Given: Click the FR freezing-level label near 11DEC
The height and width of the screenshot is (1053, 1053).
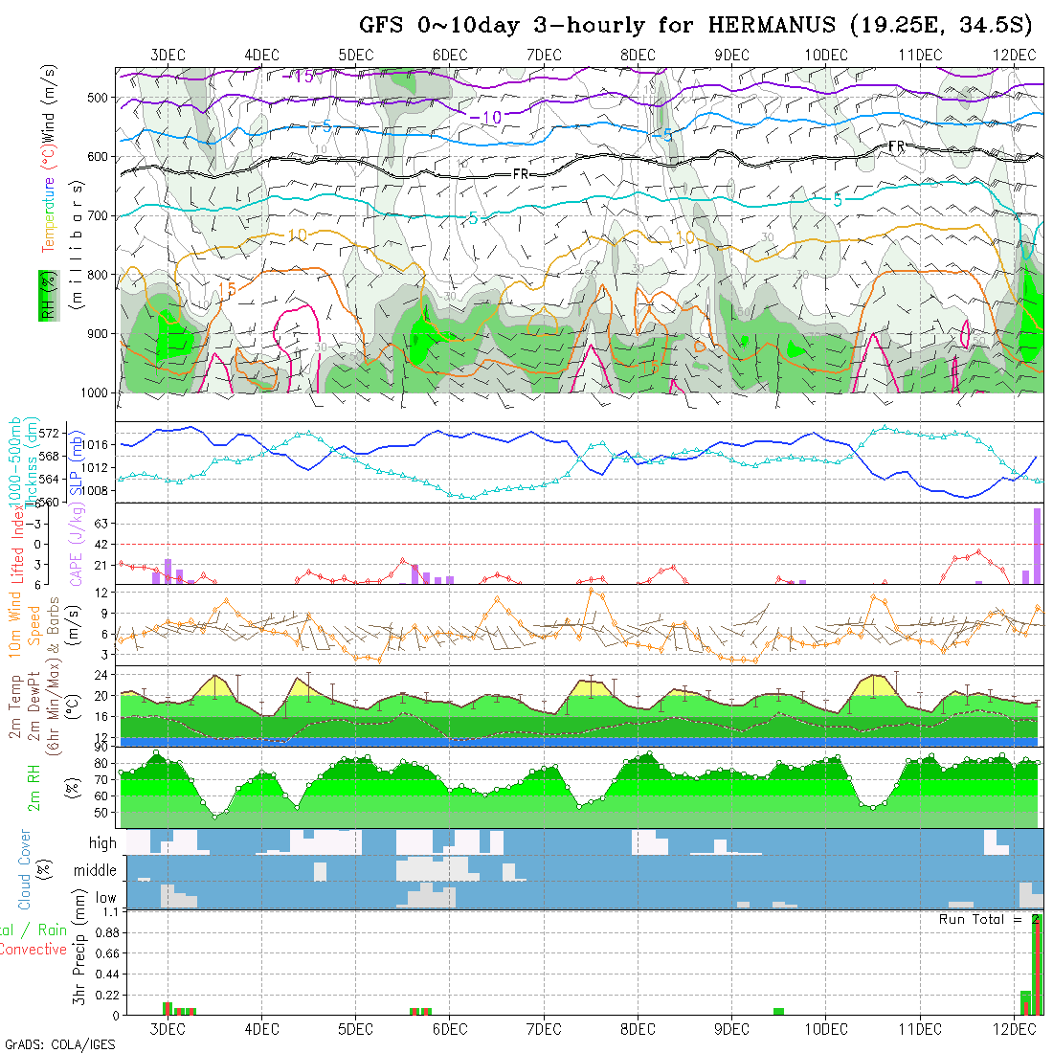Looking at the screenshot, I should (896, 146).
